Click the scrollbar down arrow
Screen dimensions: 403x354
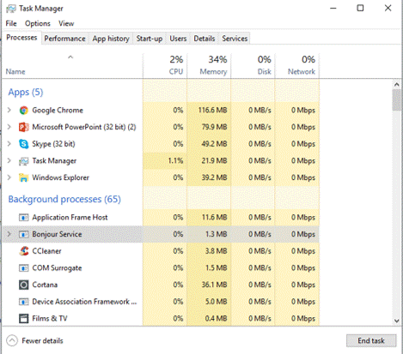click(x=396, y=321)
